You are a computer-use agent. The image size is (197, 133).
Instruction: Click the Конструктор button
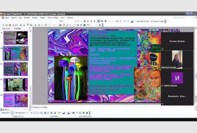click(x=143, y=21)
